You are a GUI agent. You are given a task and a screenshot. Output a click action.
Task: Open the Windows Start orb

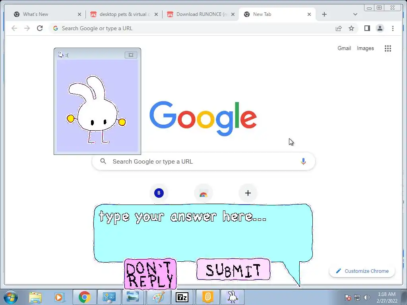pyautogui.click(x=11, y=297)
